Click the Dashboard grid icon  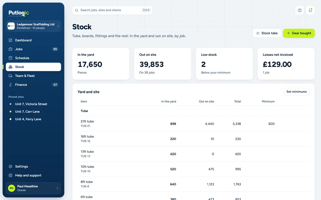(x=10, y=40)
